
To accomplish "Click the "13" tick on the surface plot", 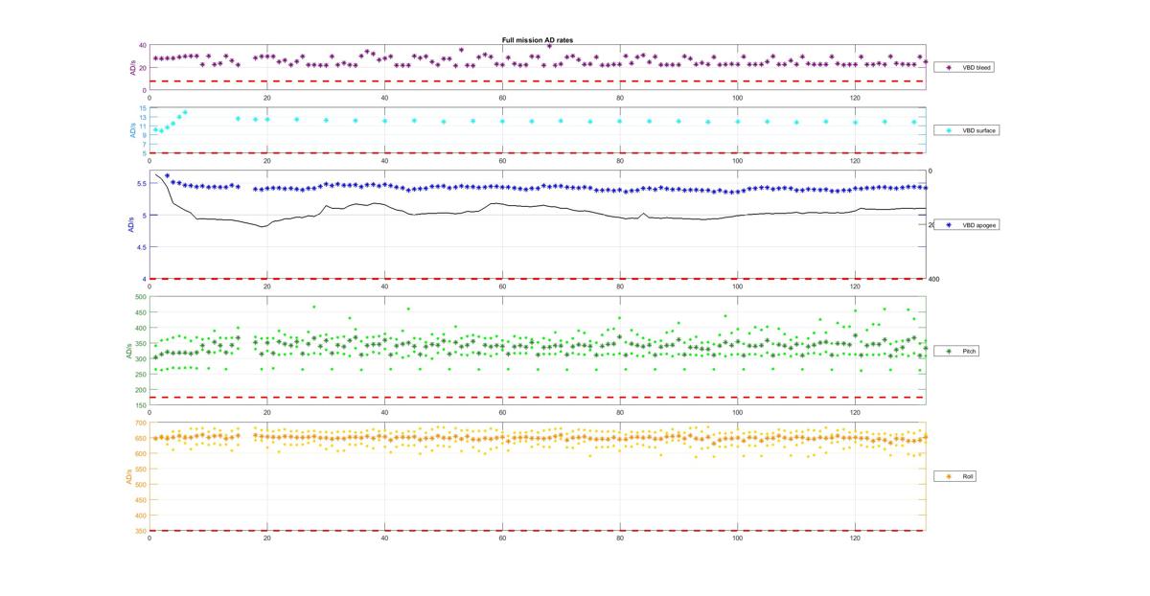I will pyautogui.click(x=142, y=117).
